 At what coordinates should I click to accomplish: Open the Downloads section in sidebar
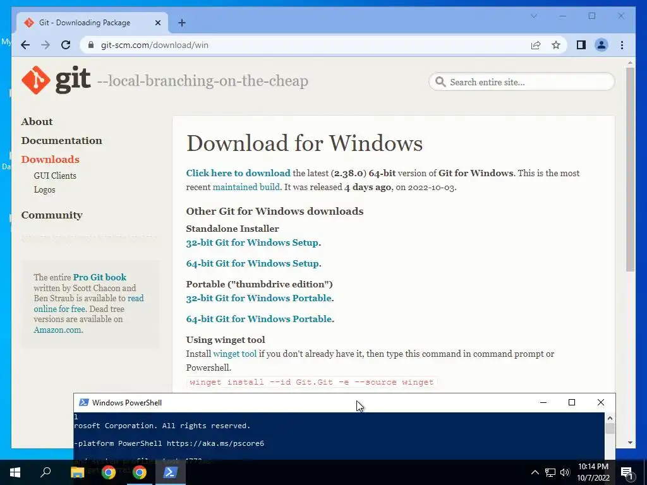[50, 160]
